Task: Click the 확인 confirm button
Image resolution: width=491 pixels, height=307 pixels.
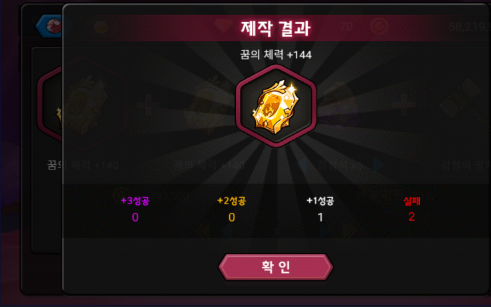Action: point(275,267)
